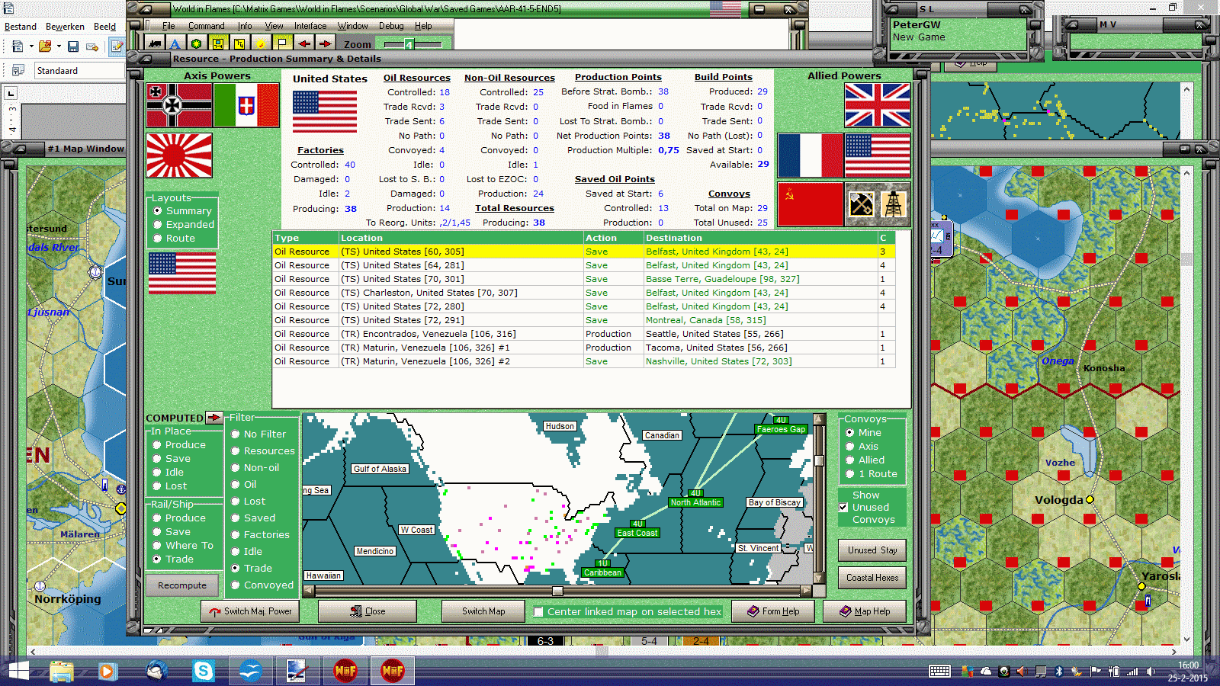Click the green circular counter toolbar icon

197,44
